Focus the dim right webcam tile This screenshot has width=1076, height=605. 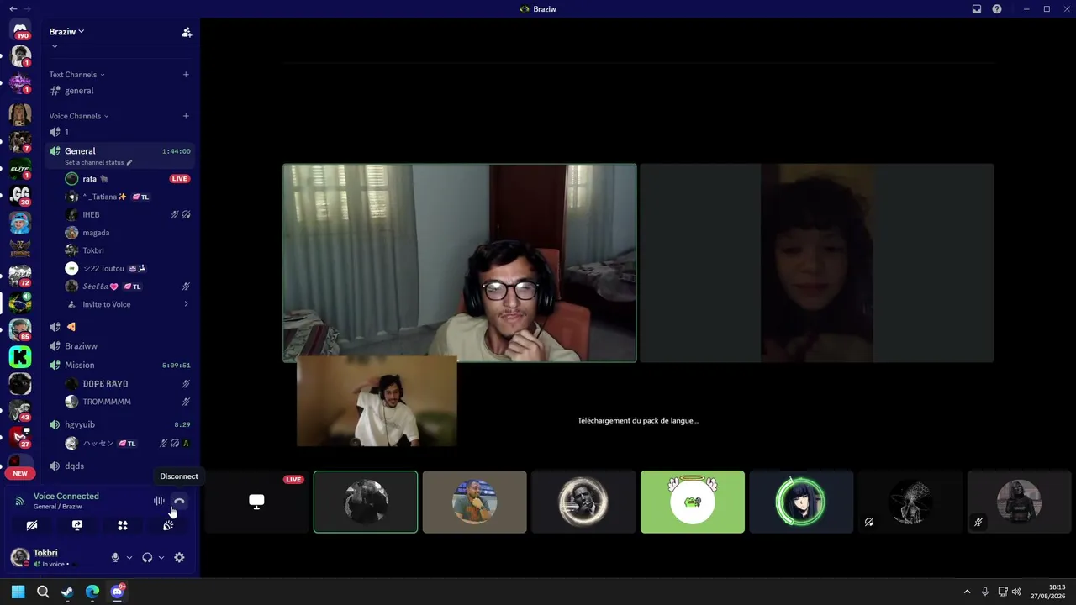tap(817, 263)
